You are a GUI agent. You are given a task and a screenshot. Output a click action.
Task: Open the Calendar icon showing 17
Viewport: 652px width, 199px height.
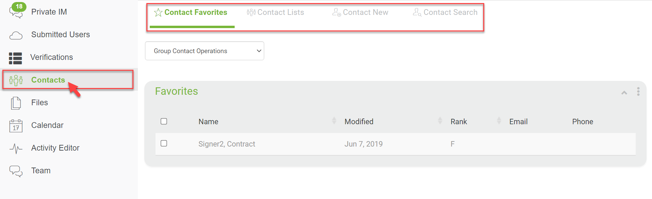point(16,126)
